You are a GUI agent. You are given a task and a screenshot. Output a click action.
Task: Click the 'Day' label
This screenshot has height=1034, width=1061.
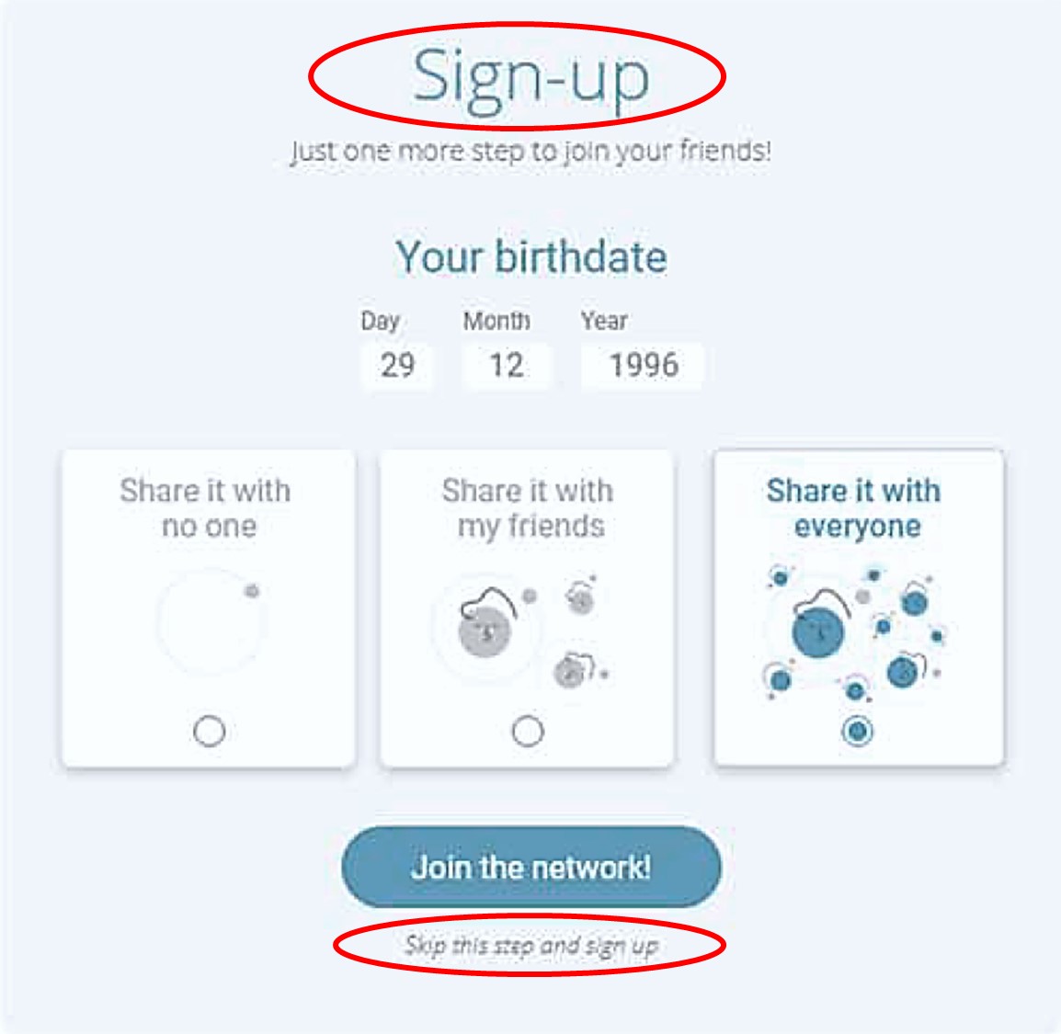[381, 321]
